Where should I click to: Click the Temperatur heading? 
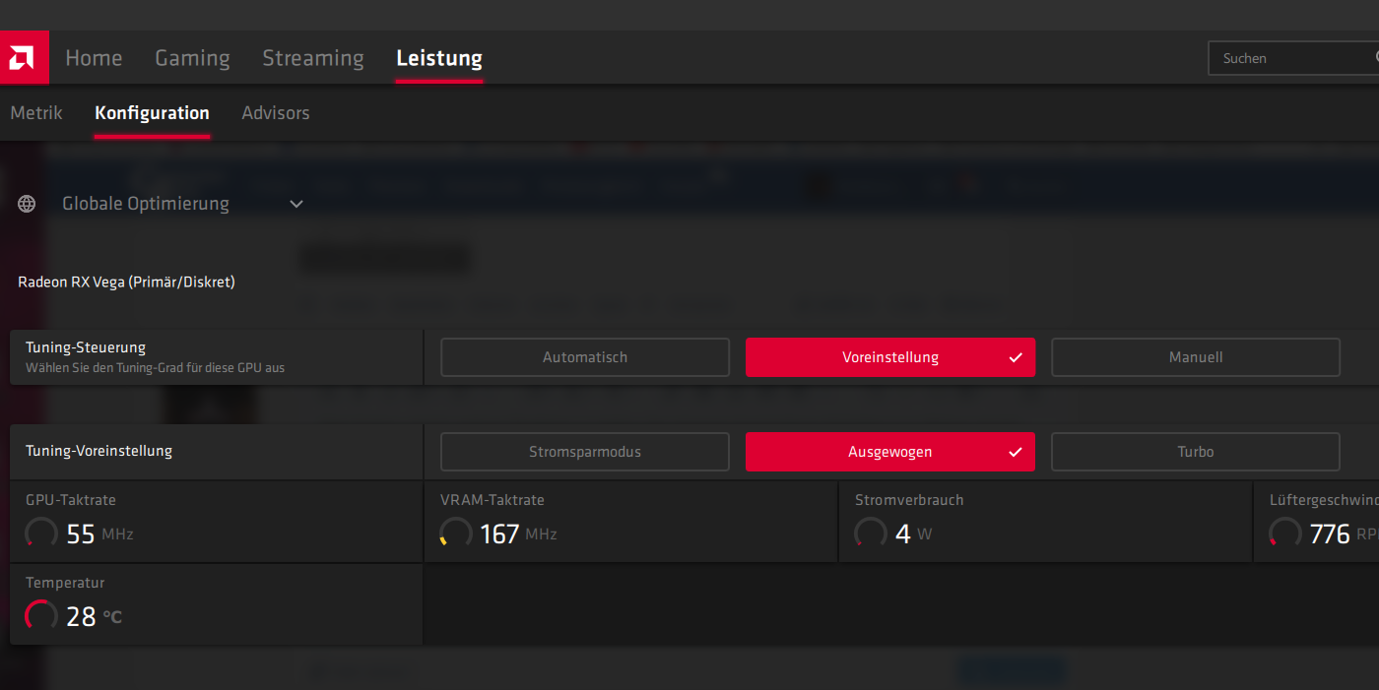tap(65, 583)
